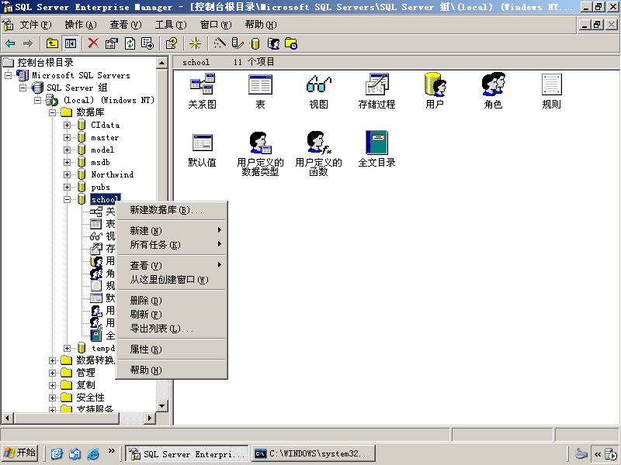Choose 删除(D) in context menu
The image size is (621, 465).
[172, 301]
